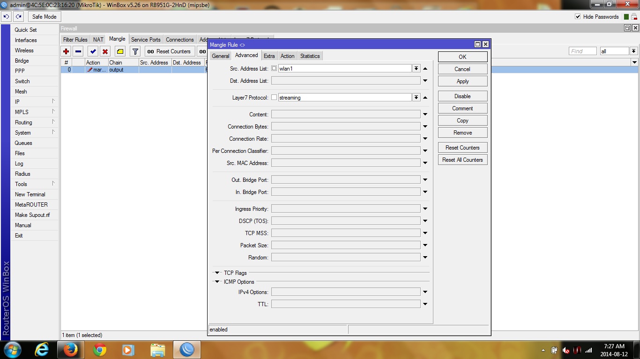
Task: Add a comment with yellow note icon
Action: [120, 51]
